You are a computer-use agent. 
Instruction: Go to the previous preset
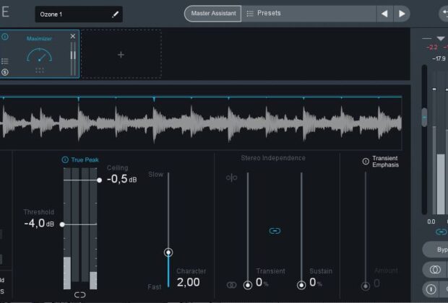384,14
